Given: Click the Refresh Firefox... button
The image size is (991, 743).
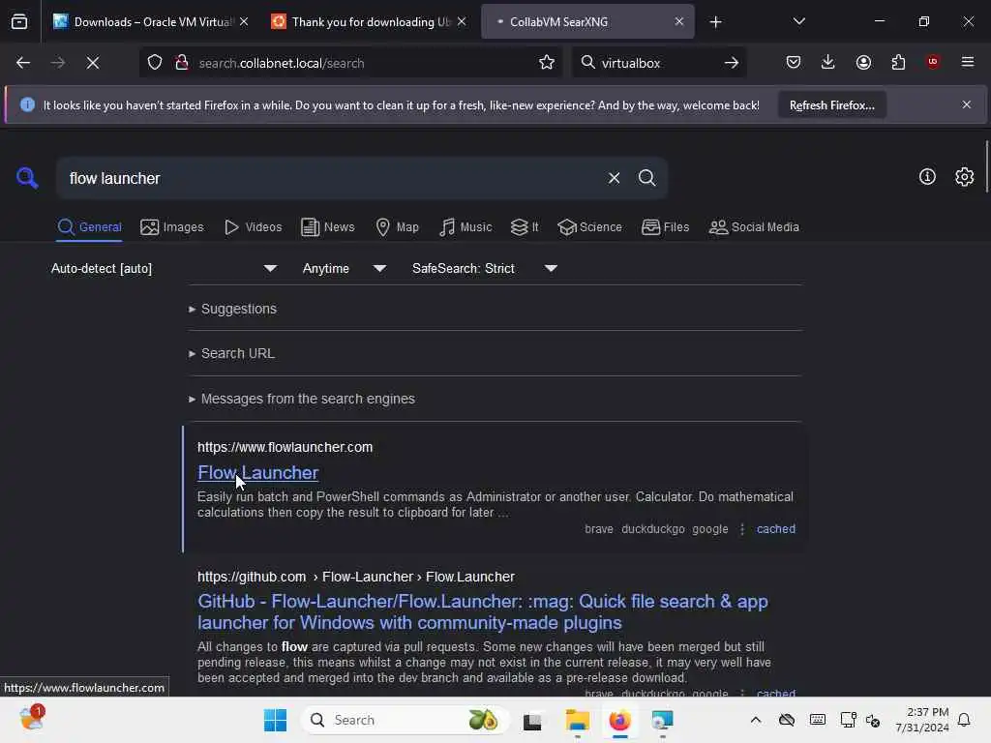Looking at the screenshot, I should (x=831, y=104).
